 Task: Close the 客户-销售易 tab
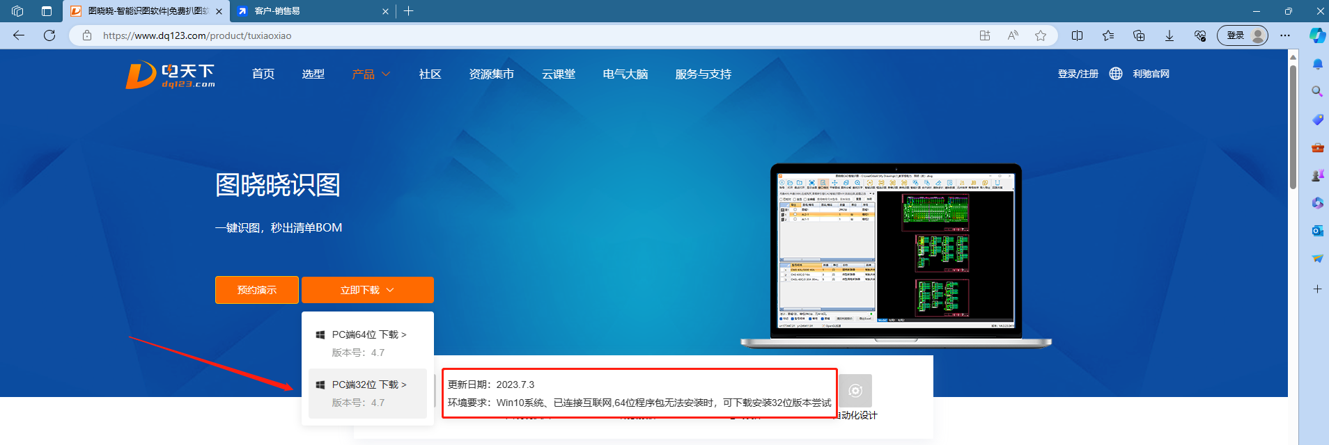[386, 11]
